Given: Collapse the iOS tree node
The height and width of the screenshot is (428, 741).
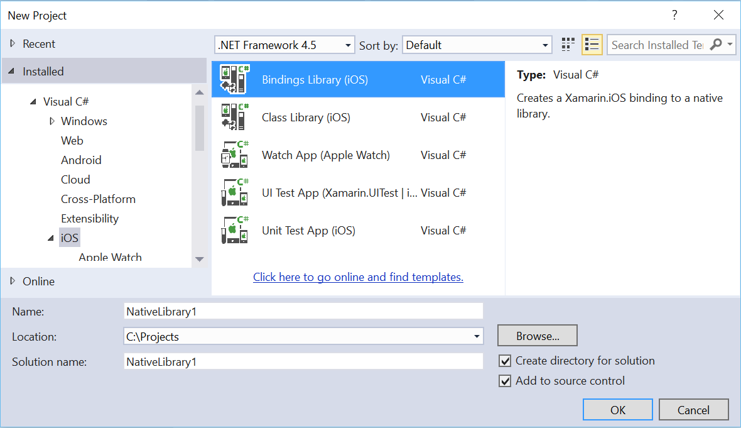Looking at the screenshot, I should (51, 238).
